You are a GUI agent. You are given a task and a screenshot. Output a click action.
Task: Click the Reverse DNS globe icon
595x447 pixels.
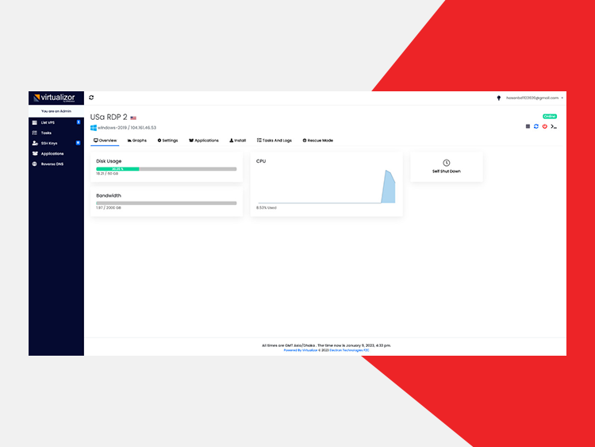(x=35, y=164)
